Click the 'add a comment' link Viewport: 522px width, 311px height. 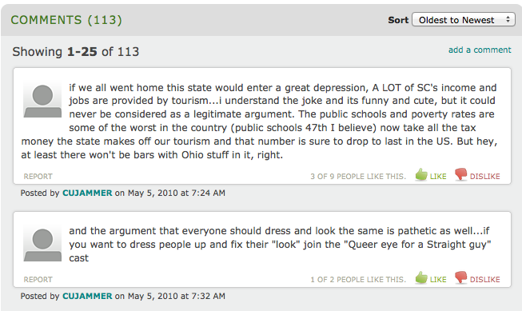[x=480, y=50]
